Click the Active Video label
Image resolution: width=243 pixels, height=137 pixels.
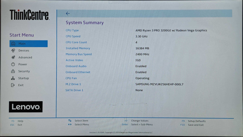point(74,60)
